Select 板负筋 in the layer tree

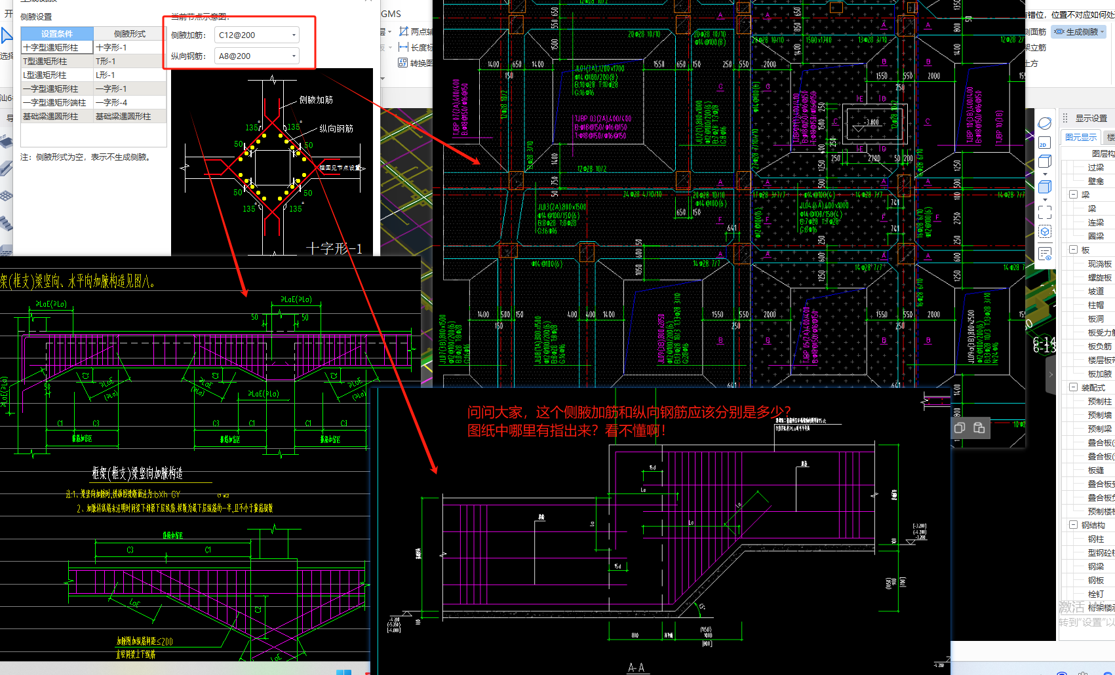point(1100,346)
